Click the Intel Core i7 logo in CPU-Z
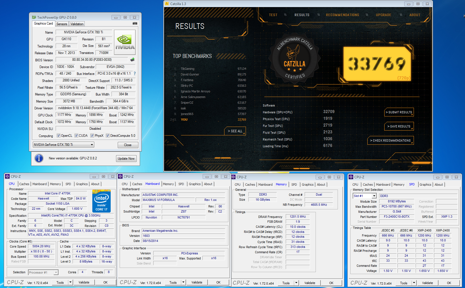This screenshot has width=465, height=288. pyautogui.click(x=101, y=201)
